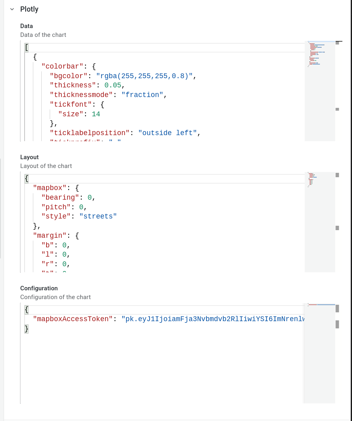Image resolution: width=352 pixels, height=421 pixels.
Task: Click the "Data of the chart" description
Action: (x=43, y=35)
